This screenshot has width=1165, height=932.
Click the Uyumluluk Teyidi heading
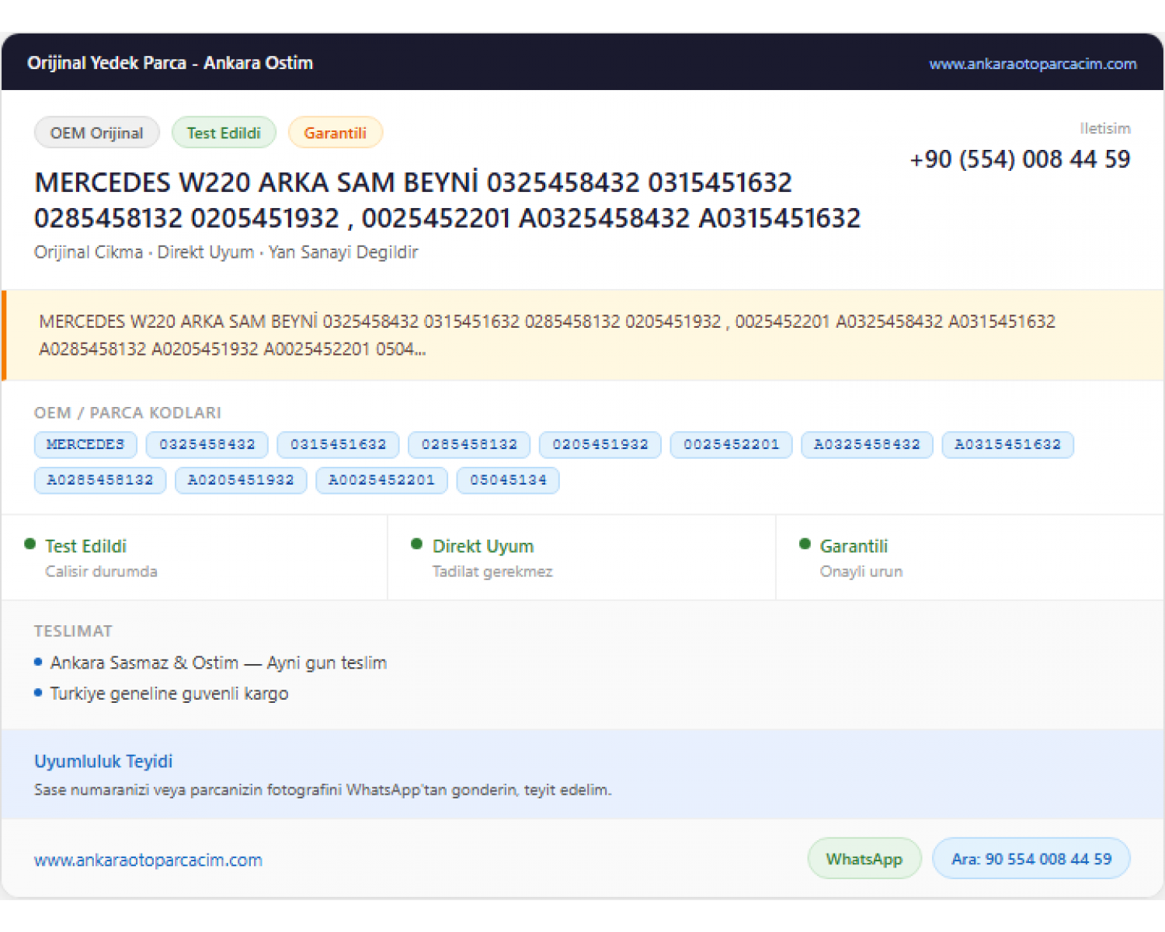103,761
